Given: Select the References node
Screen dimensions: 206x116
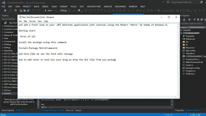Looking at the screenshot, I should tap(190, 39).
